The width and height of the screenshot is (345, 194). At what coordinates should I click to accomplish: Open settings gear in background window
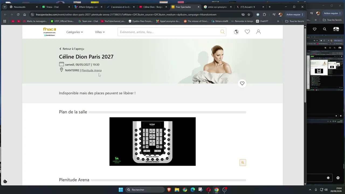pos(338,178)
